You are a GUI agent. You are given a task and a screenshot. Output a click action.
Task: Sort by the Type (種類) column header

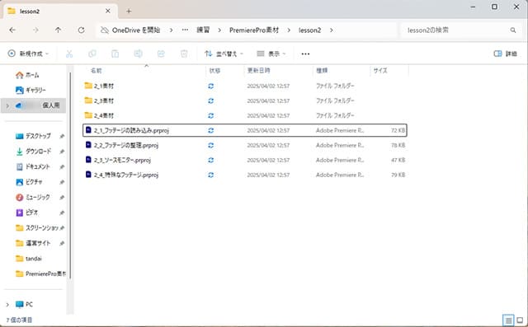click(322, 71)
